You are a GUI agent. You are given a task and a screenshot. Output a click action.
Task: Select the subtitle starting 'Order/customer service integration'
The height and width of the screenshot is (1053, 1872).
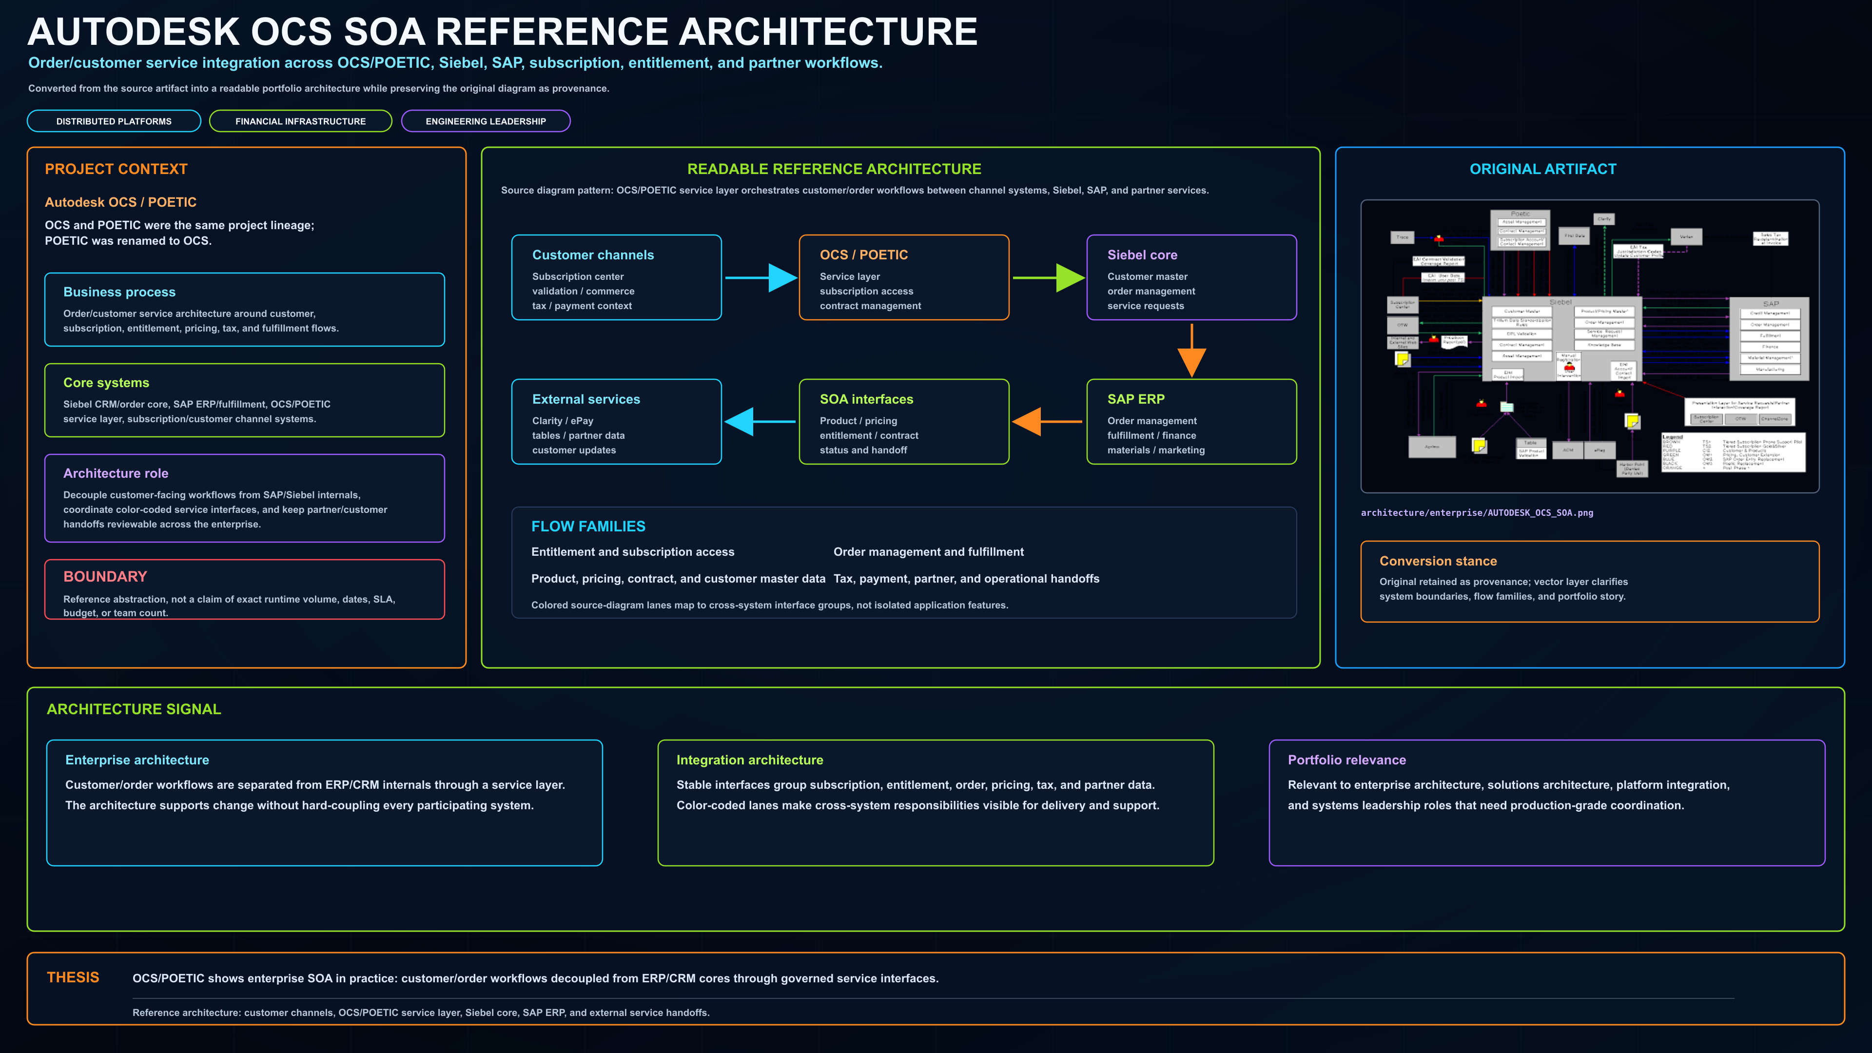pos(455,63)
